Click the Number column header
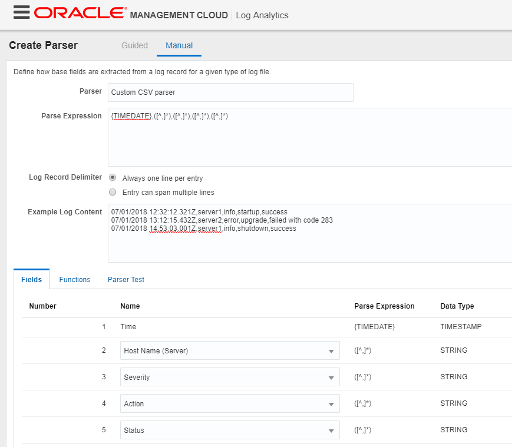 click(x=43, y=306)
